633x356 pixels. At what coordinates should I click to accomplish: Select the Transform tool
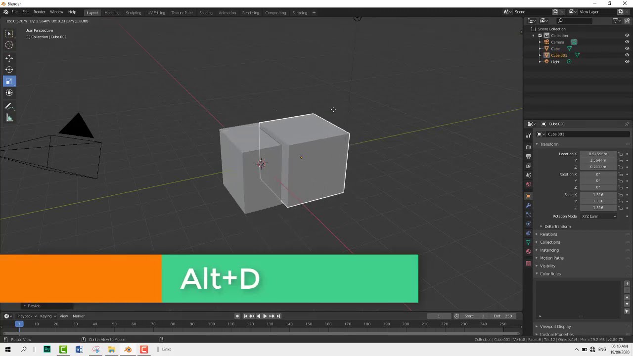(x=9, y=92)
